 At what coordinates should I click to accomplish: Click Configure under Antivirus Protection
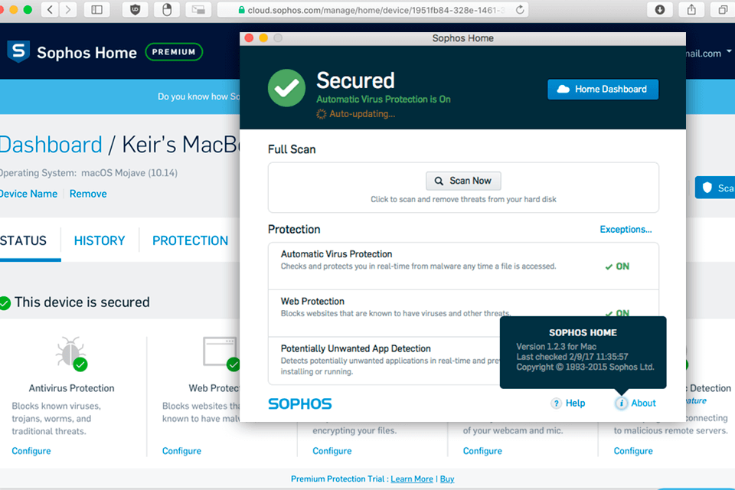(31, 451)
